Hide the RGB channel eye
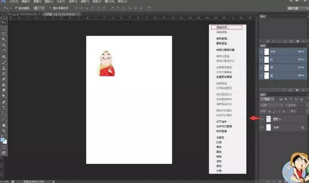Screen dimensions: 309x183 (x=261, y=52)
